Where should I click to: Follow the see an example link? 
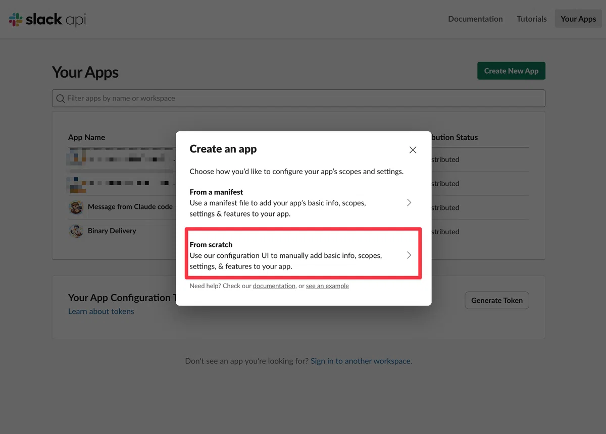point(327,286)
